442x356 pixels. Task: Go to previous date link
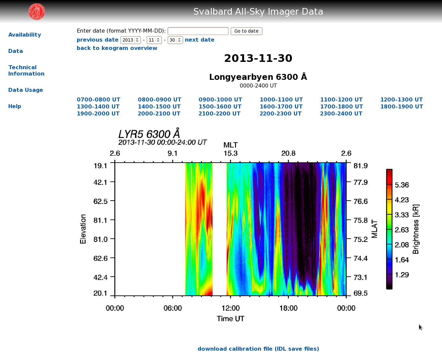coord(97,40)
